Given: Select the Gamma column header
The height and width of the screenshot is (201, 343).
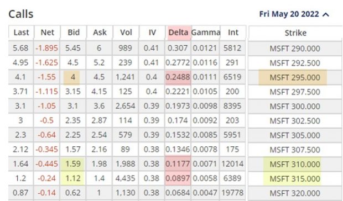Looking at the screenshot, I should (206, 33).
